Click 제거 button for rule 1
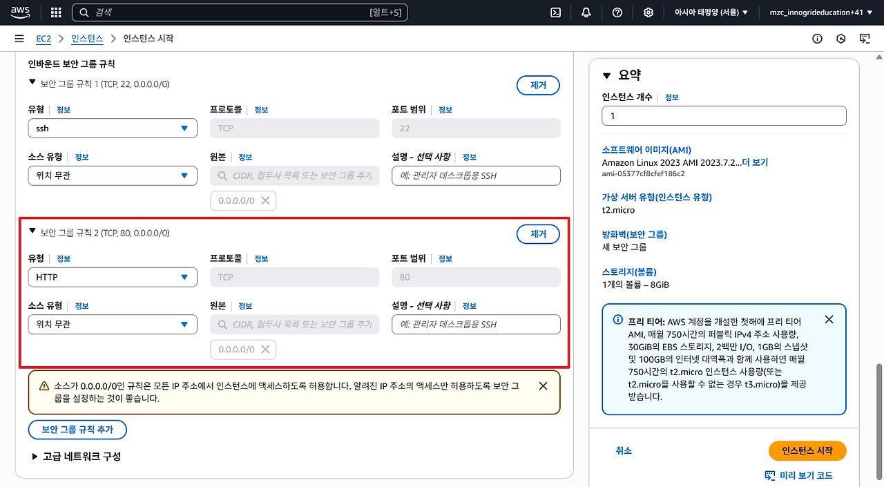The height and width of the screenshot is (487, 884). (538, 86)
